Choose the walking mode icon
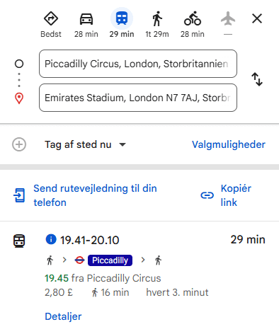Viewport: 279px width, 334px height. pos(157,19)
